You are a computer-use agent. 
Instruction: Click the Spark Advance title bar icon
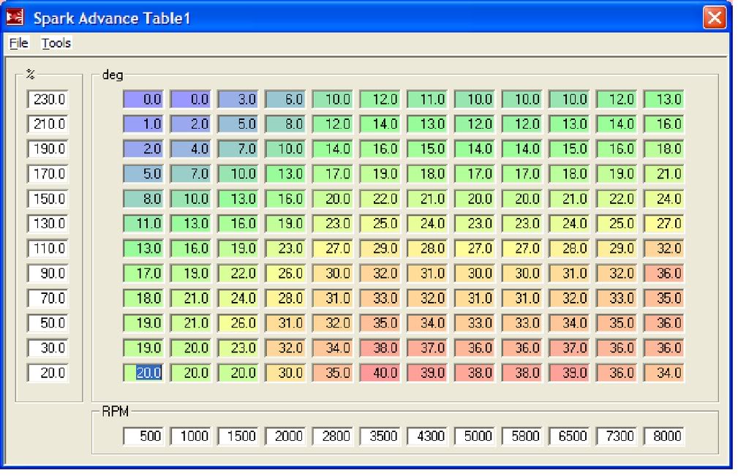click(16, 16)
